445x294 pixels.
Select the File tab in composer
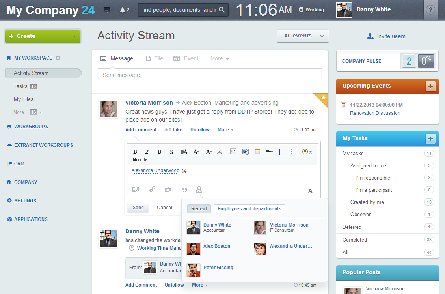pyautogui.click(x=155, y=58)
